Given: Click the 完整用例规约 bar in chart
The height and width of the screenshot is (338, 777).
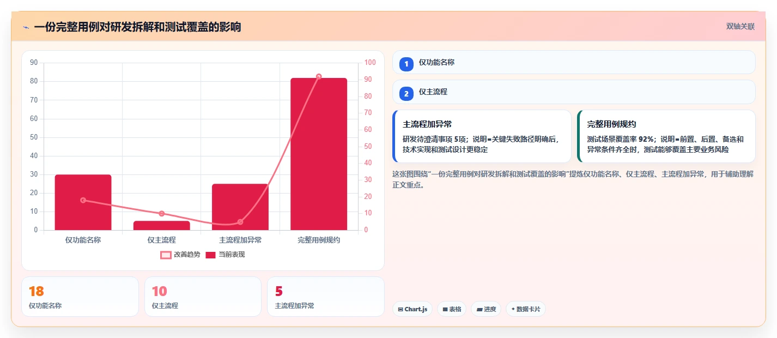Looking at the screenshot, I should pyautogui.click(x=319, y=154).
